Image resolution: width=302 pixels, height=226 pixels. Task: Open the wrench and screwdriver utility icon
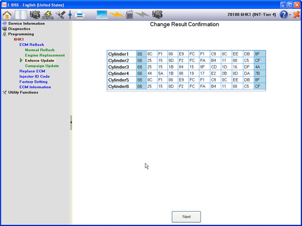(60, 15)
